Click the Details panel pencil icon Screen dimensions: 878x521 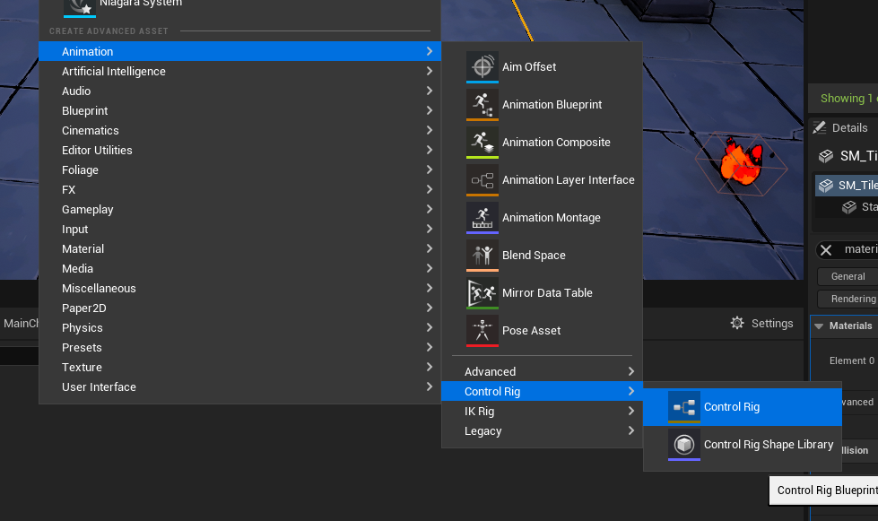coord(819,127)
